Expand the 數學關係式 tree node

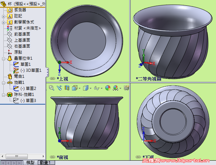[x=3, y=22]
